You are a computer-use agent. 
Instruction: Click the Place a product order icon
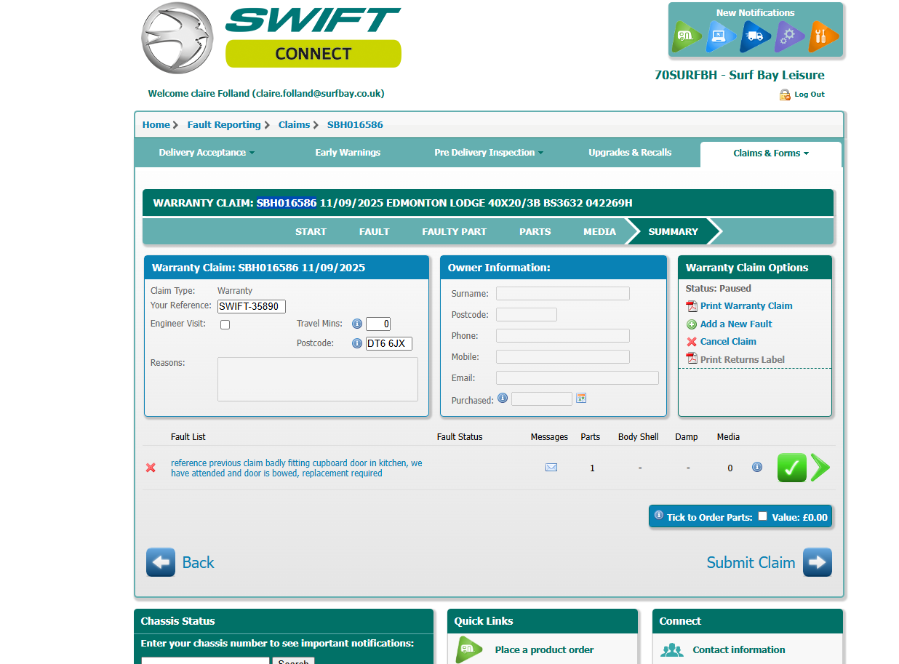[469, 649]
